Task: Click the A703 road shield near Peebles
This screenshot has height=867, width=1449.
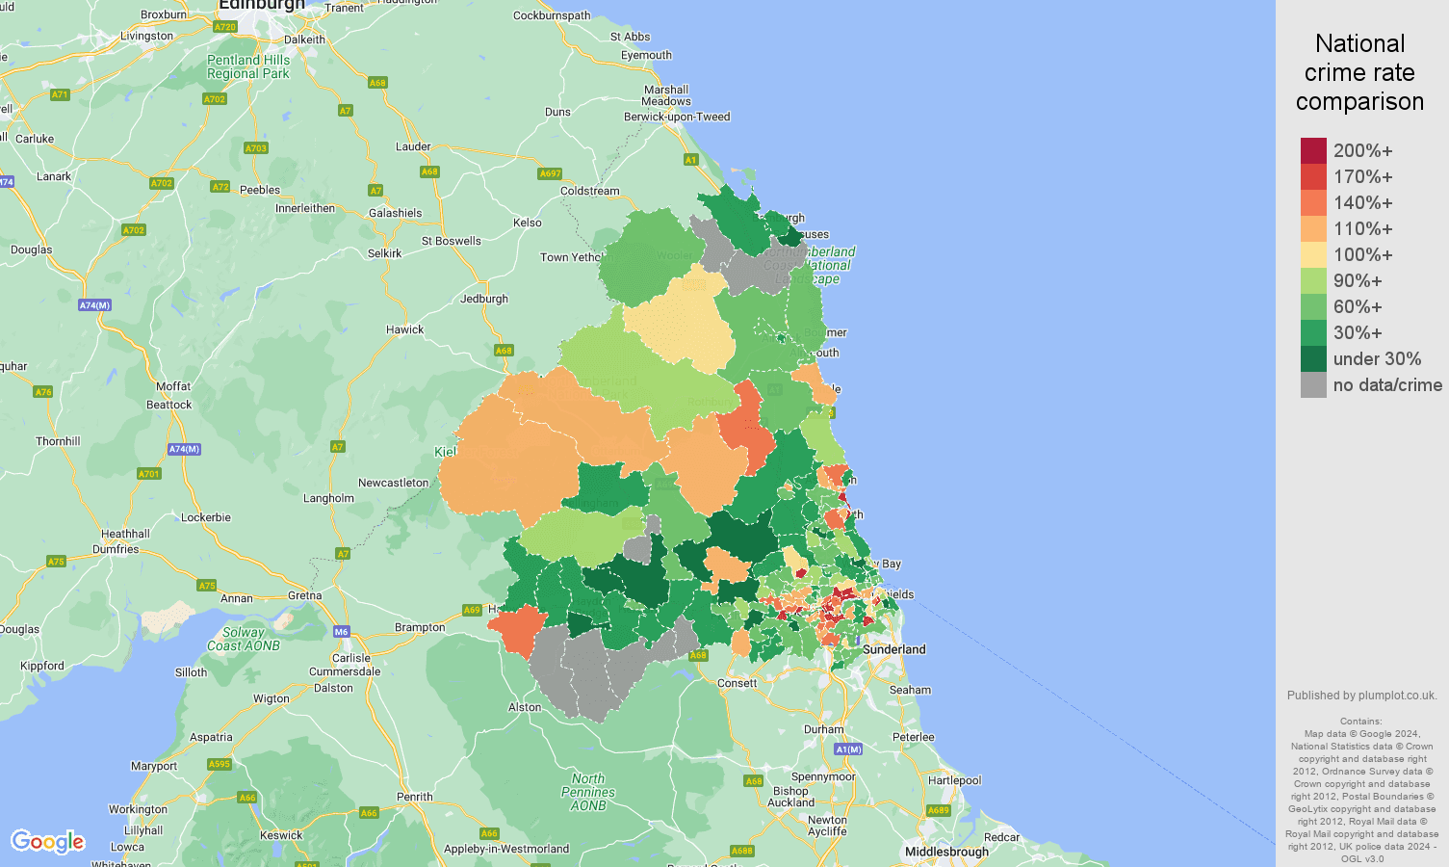Action: (x=256, y=148)
